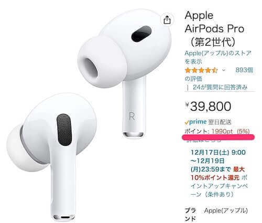This screenshot has width=262, height=223.
Task: Open the 893個の評価 reviews link
Action: pyautogui.click(x=219, y=75)
